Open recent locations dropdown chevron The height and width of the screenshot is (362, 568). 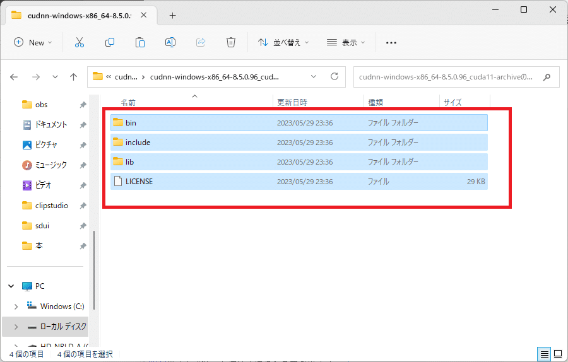coord(55,77)
